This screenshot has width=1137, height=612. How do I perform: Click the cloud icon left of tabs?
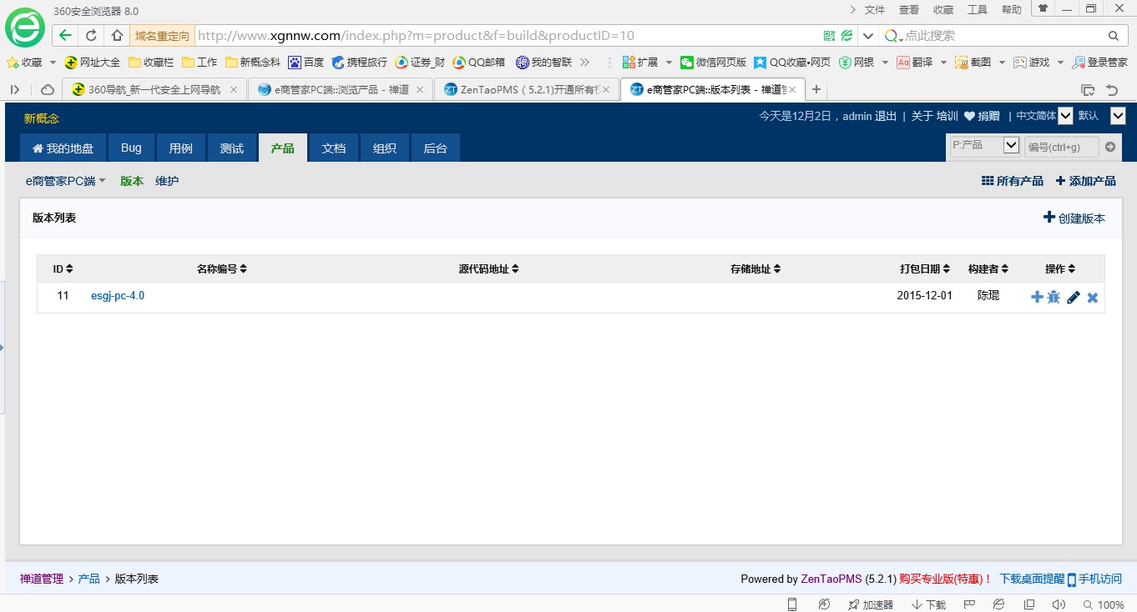click(x=48, y=89)
